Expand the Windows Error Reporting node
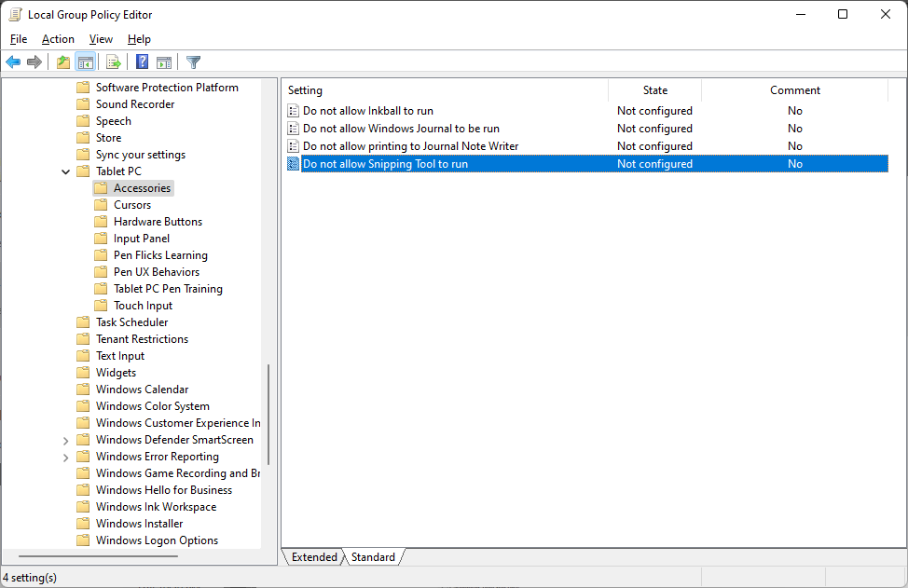Viewport: 908px width, 588px height. point(65,457)
